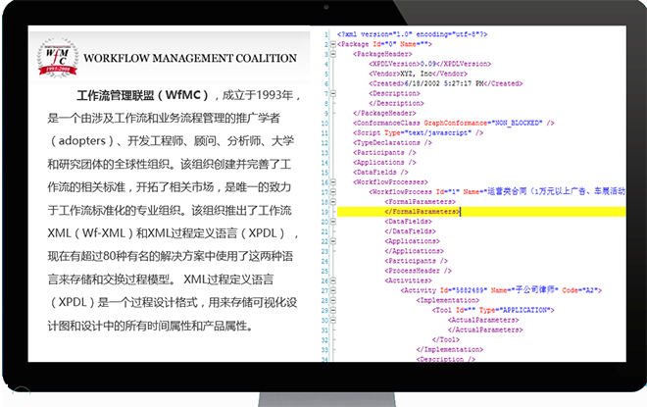Click the <Activities> opening tag text
The width and height of the screenshot is (647, 407).
point(408,280)
